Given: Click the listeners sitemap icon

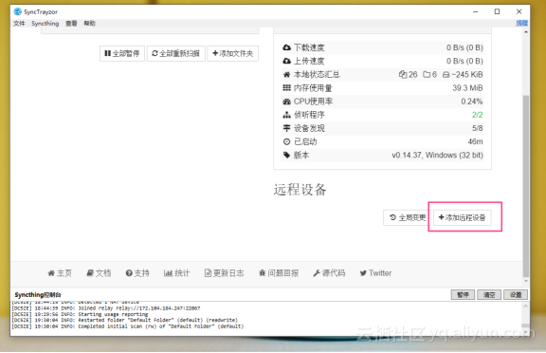Looking at the screenshot, I should [x=286, y=115].
